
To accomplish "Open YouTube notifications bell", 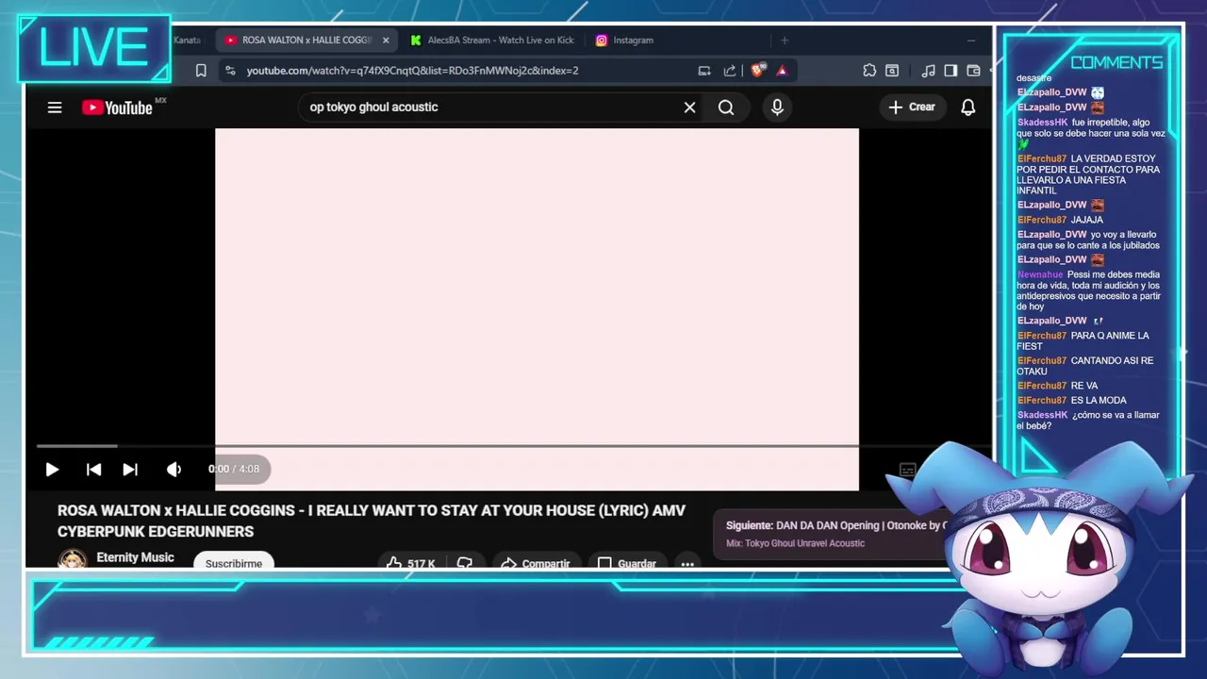I will (967, 108).
